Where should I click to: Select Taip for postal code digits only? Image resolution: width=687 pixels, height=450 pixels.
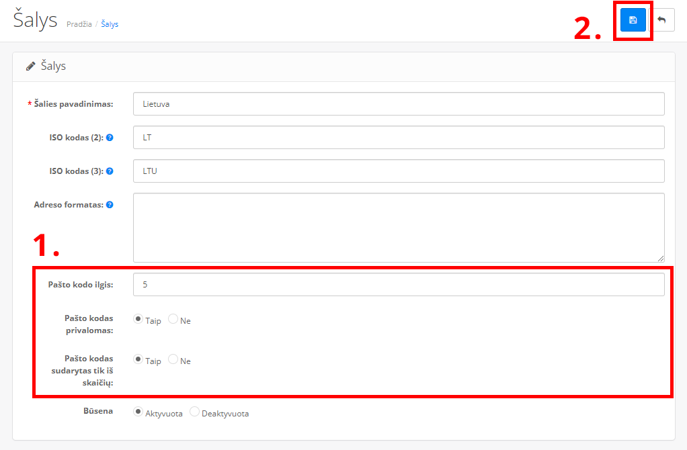pyautogui.click(x=138, y=360)
